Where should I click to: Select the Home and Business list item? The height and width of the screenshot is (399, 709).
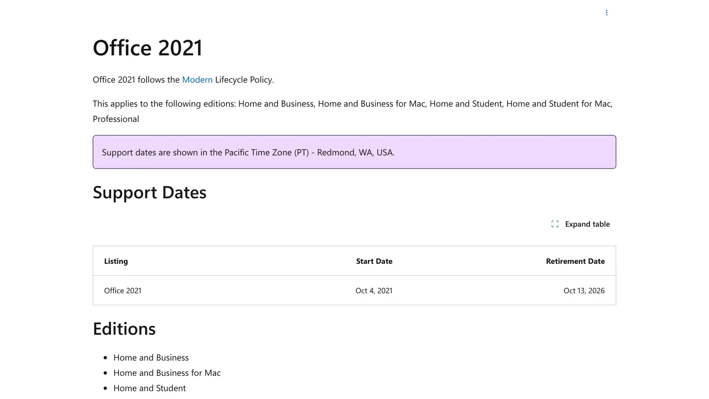tap(151, 358)
